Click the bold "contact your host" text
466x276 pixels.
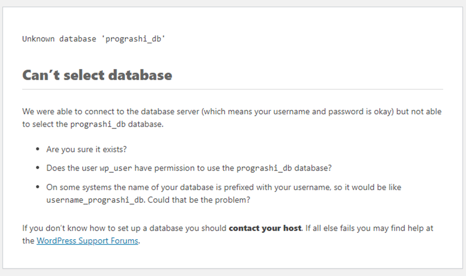[265, 228]
